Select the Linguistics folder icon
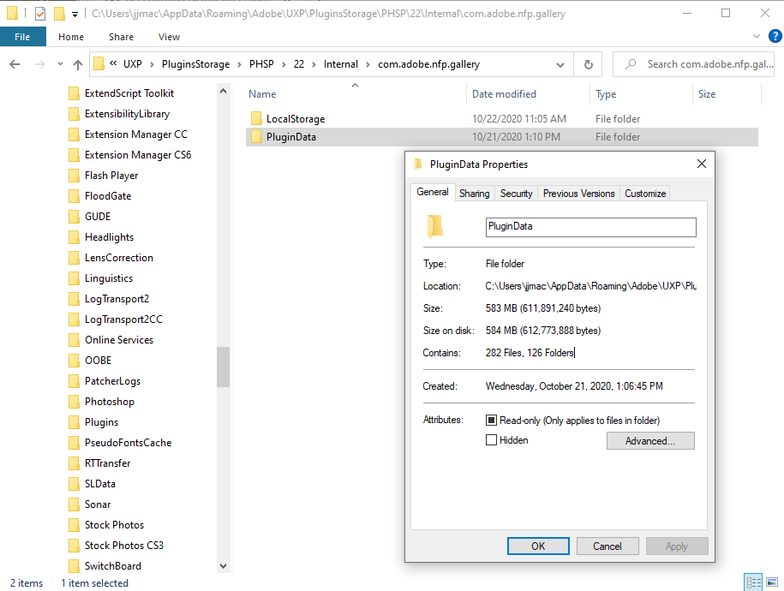784x591 pixels. 74,278
